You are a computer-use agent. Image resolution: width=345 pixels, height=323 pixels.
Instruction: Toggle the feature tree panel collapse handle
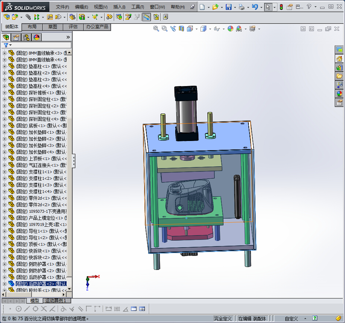(74, 160)
